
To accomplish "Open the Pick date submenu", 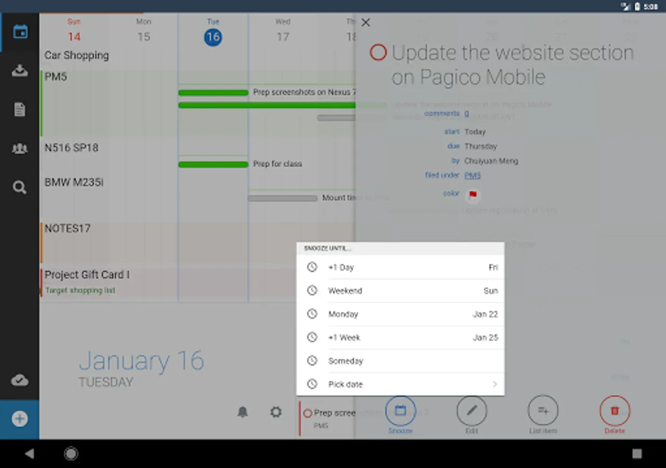I will (400, 384).
